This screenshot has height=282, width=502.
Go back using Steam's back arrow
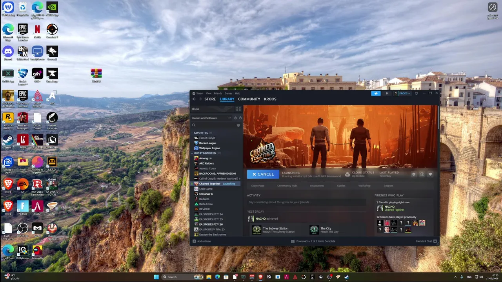pos(194,99)
